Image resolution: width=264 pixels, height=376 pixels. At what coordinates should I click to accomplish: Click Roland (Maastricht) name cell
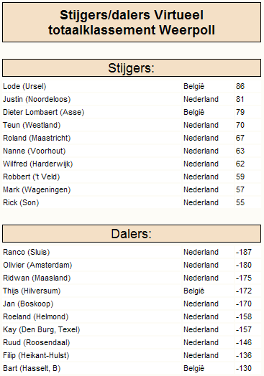click(x=37, y=138)
